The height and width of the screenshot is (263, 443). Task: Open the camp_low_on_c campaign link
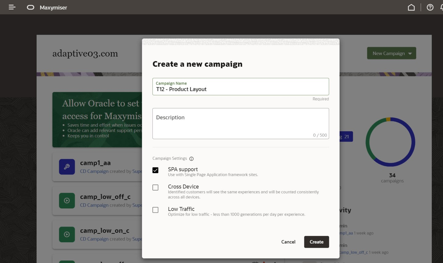coord(105,230)
